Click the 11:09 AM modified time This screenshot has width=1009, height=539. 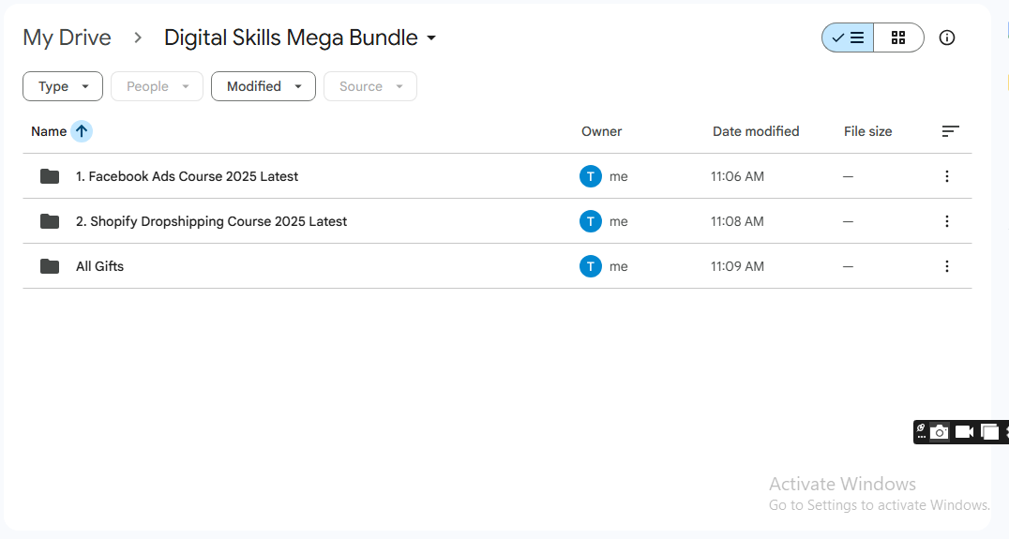pyautogui.click(x=737, y=266)
